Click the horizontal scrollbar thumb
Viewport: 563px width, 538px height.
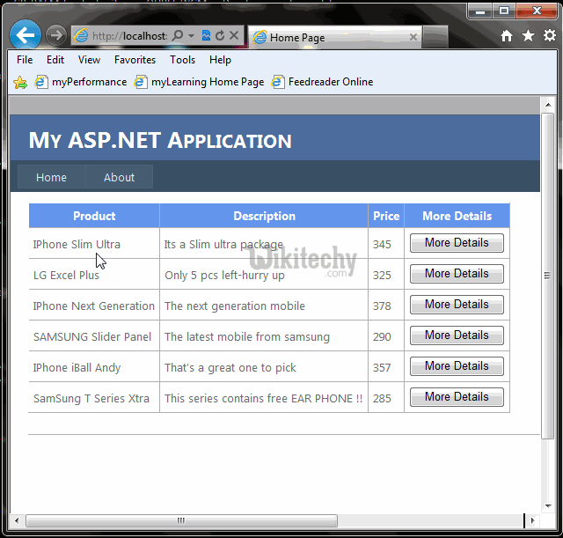pyautogui.click(x=180, y=520)
